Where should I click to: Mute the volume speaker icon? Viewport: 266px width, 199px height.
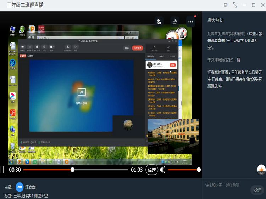coord(162,170)
